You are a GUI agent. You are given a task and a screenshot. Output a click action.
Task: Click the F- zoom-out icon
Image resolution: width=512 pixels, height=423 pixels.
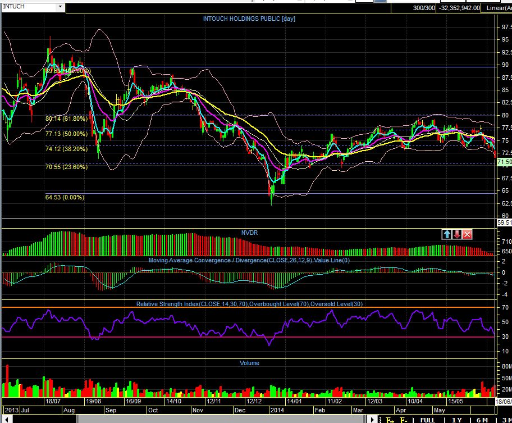(x=403, y=420)
